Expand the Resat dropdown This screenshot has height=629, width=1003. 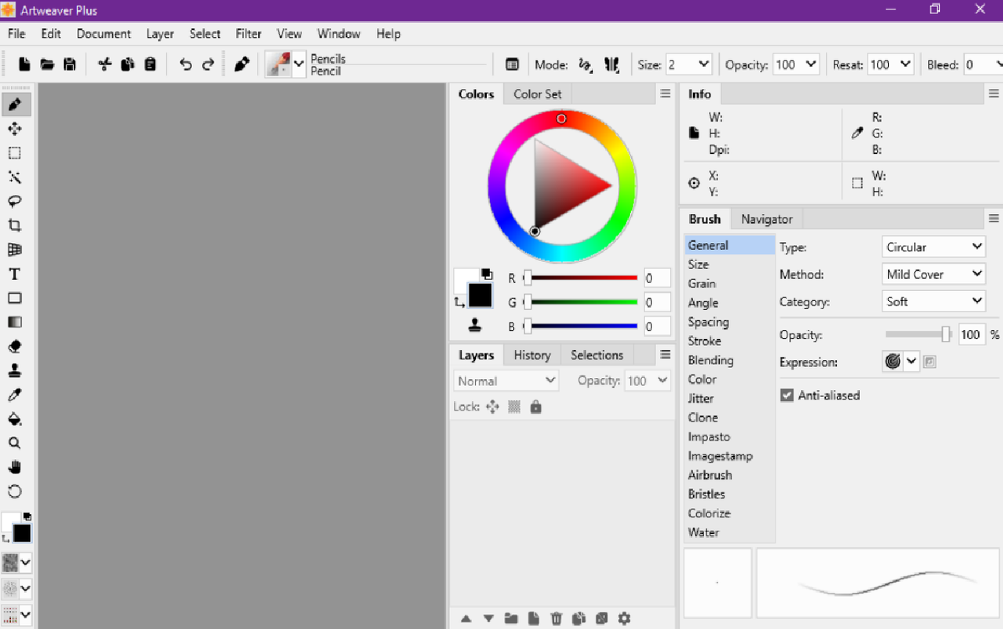click(x=906, y=64)
